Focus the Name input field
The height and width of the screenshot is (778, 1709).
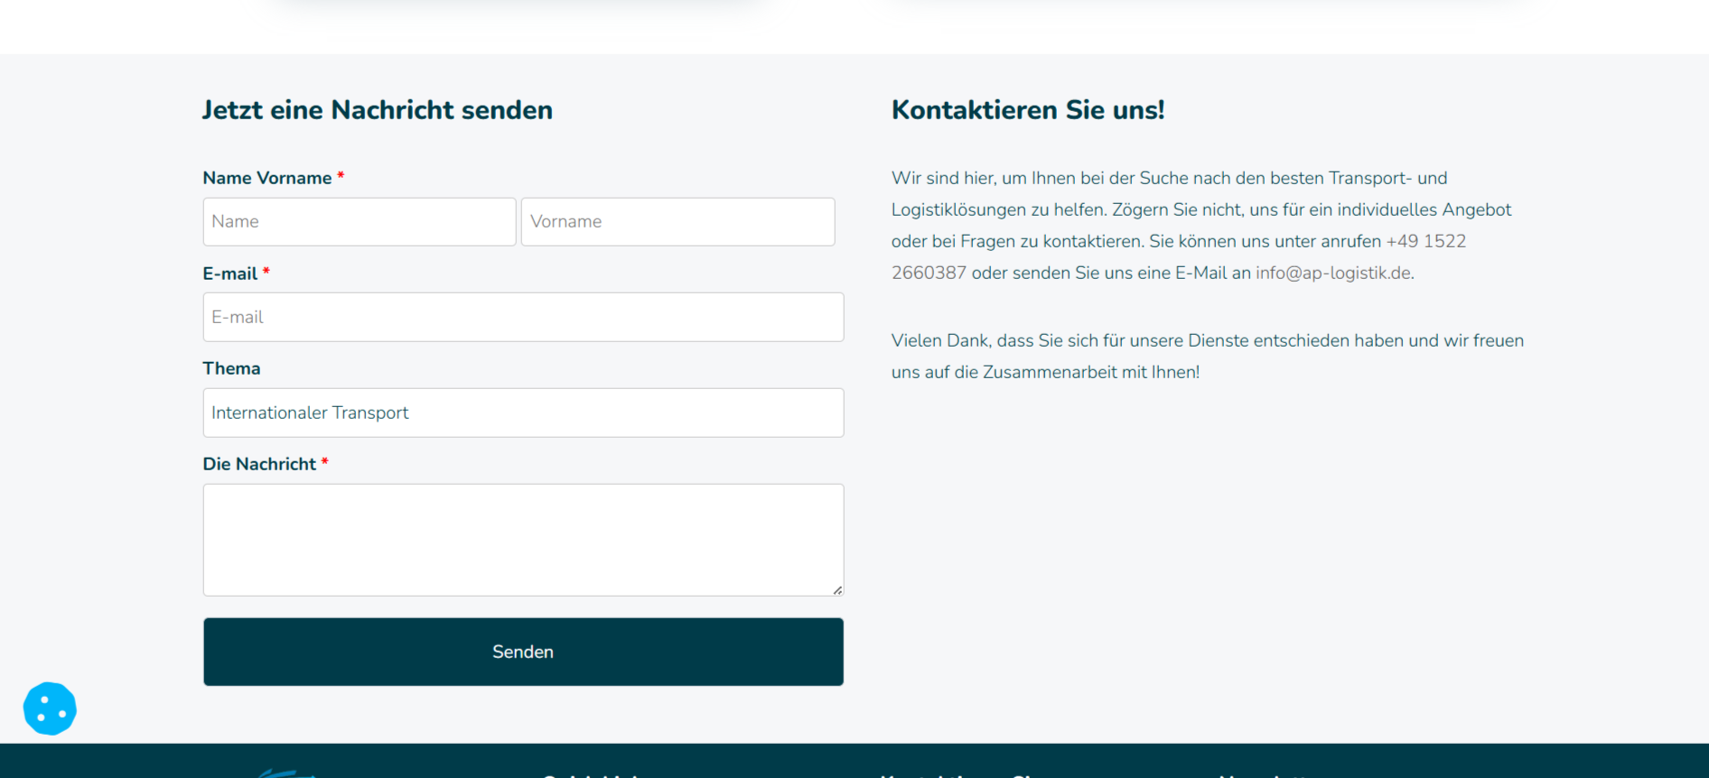(x=360, y=222)
